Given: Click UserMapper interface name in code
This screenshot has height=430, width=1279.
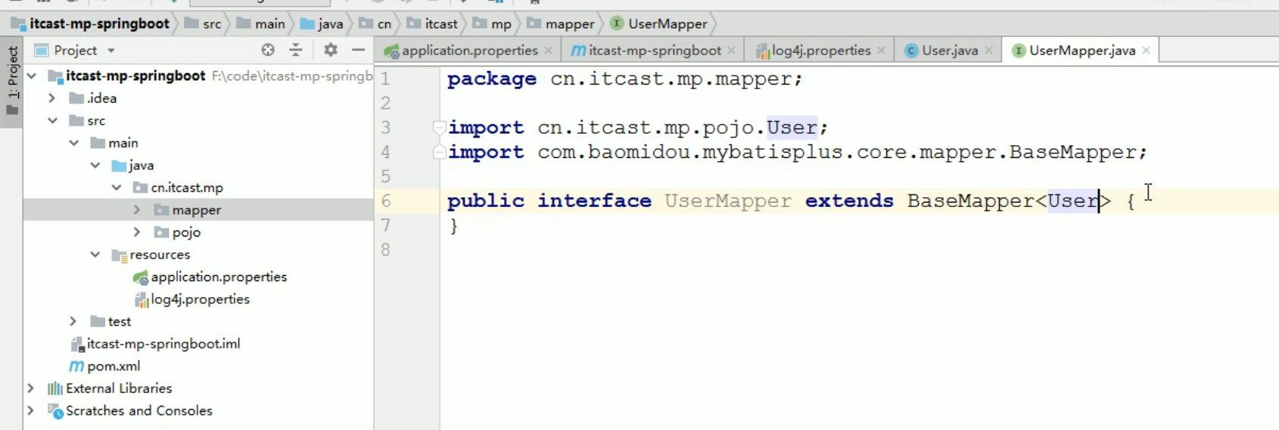Looking at the screenshot, I should click(728, 201).
